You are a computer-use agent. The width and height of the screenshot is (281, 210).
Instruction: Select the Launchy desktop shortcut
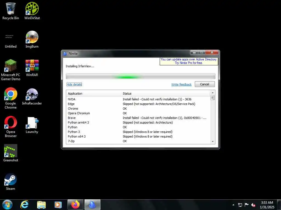click(32, 125)
